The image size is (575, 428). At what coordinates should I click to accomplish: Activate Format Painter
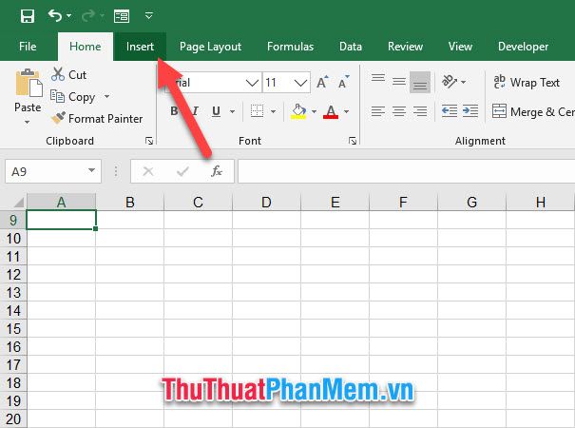97,119
